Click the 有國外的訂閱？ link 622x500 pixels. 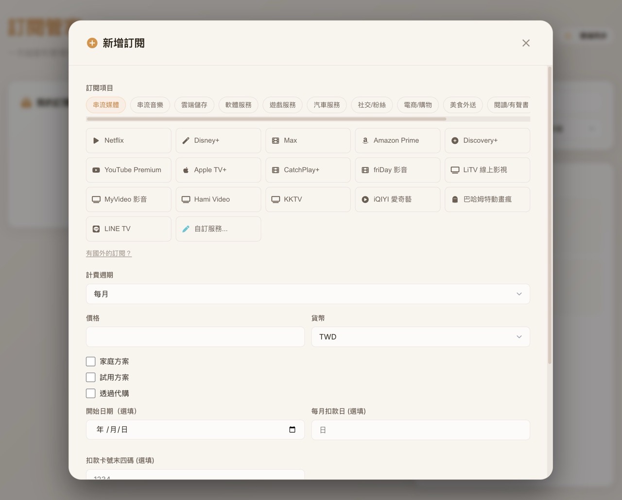click(x=108, y=253)
